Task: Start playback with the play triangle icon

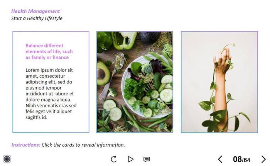Action: 130,159
